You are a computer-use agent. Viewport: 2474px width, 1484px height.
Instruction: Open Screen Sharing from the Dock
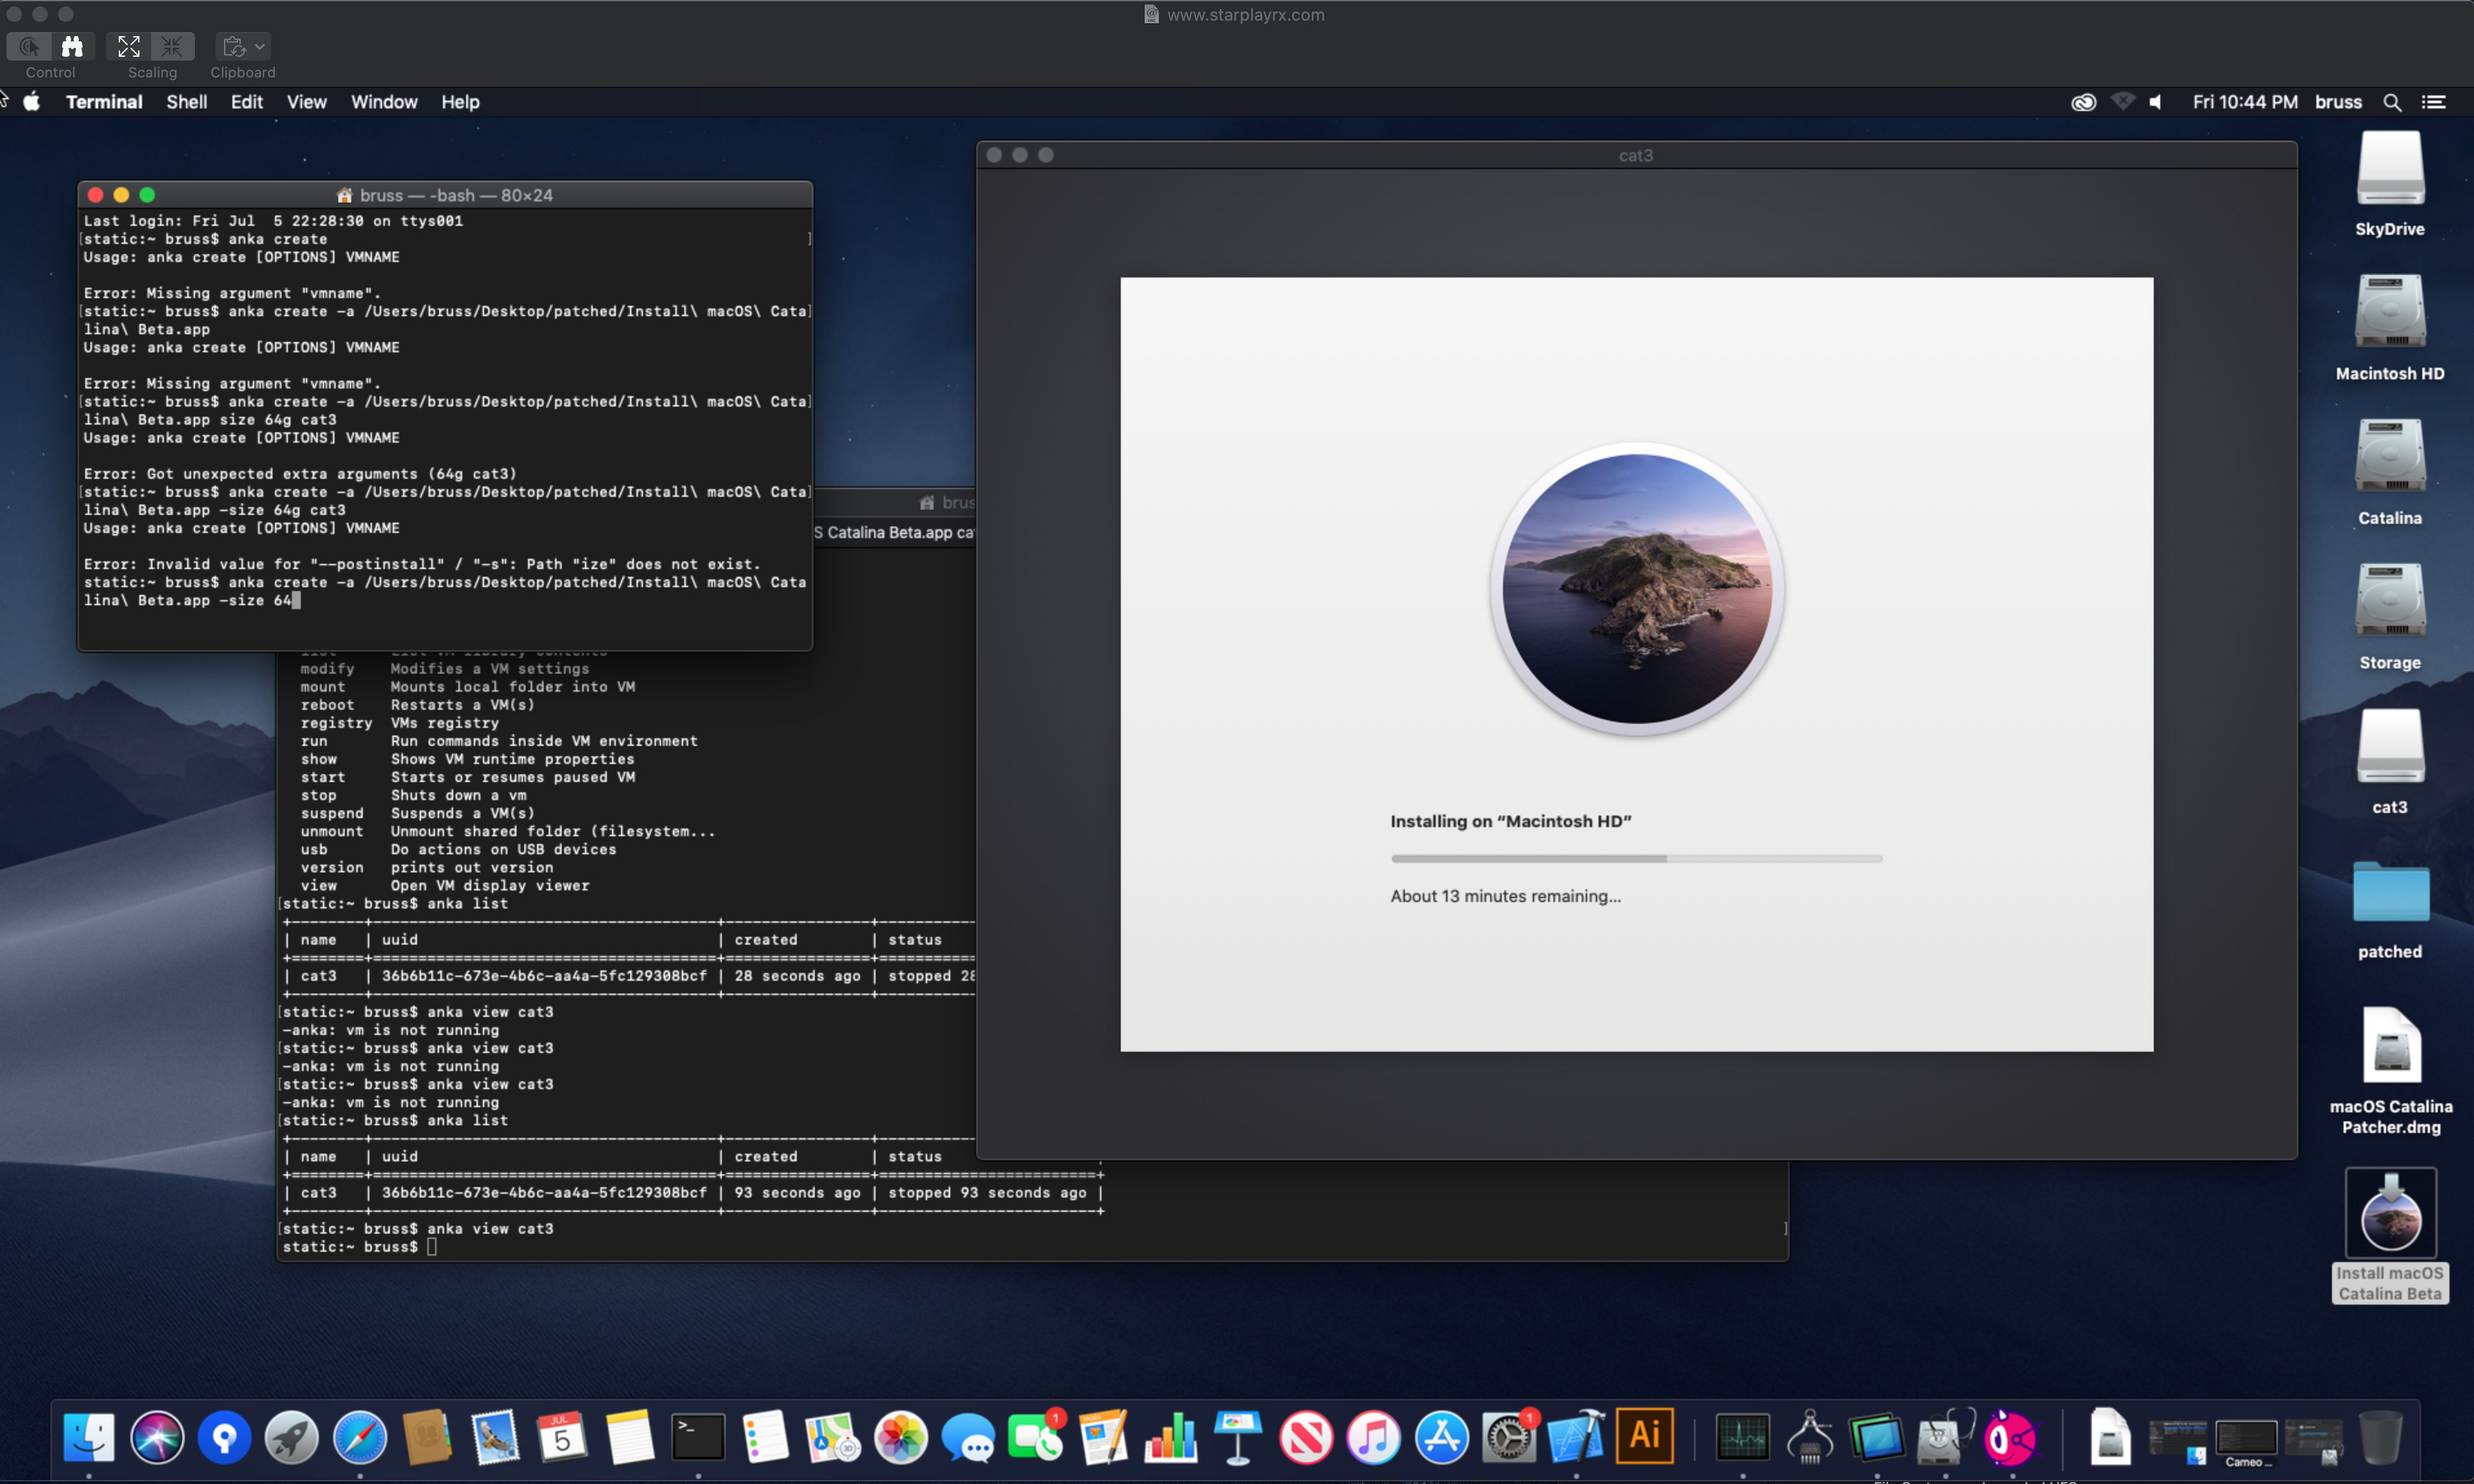pos(1877,1438)
